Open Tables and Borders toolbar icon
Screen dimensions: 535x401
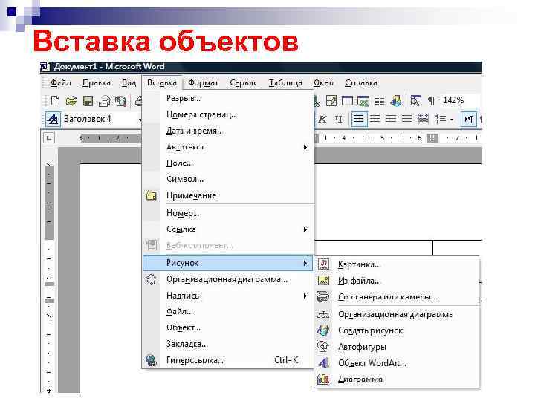[331, 100]
